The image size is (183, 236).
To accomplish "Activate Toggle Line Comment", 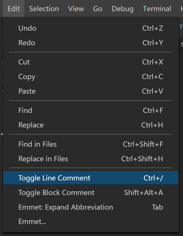I will point(54,178).
